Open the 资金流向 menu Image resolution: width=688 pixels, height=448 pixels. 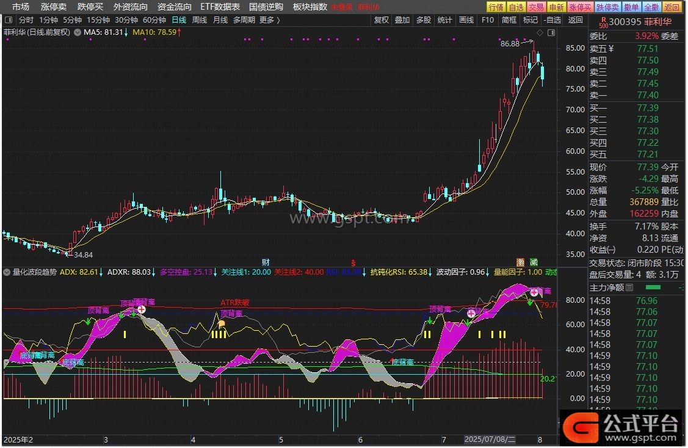coord(174,7)
